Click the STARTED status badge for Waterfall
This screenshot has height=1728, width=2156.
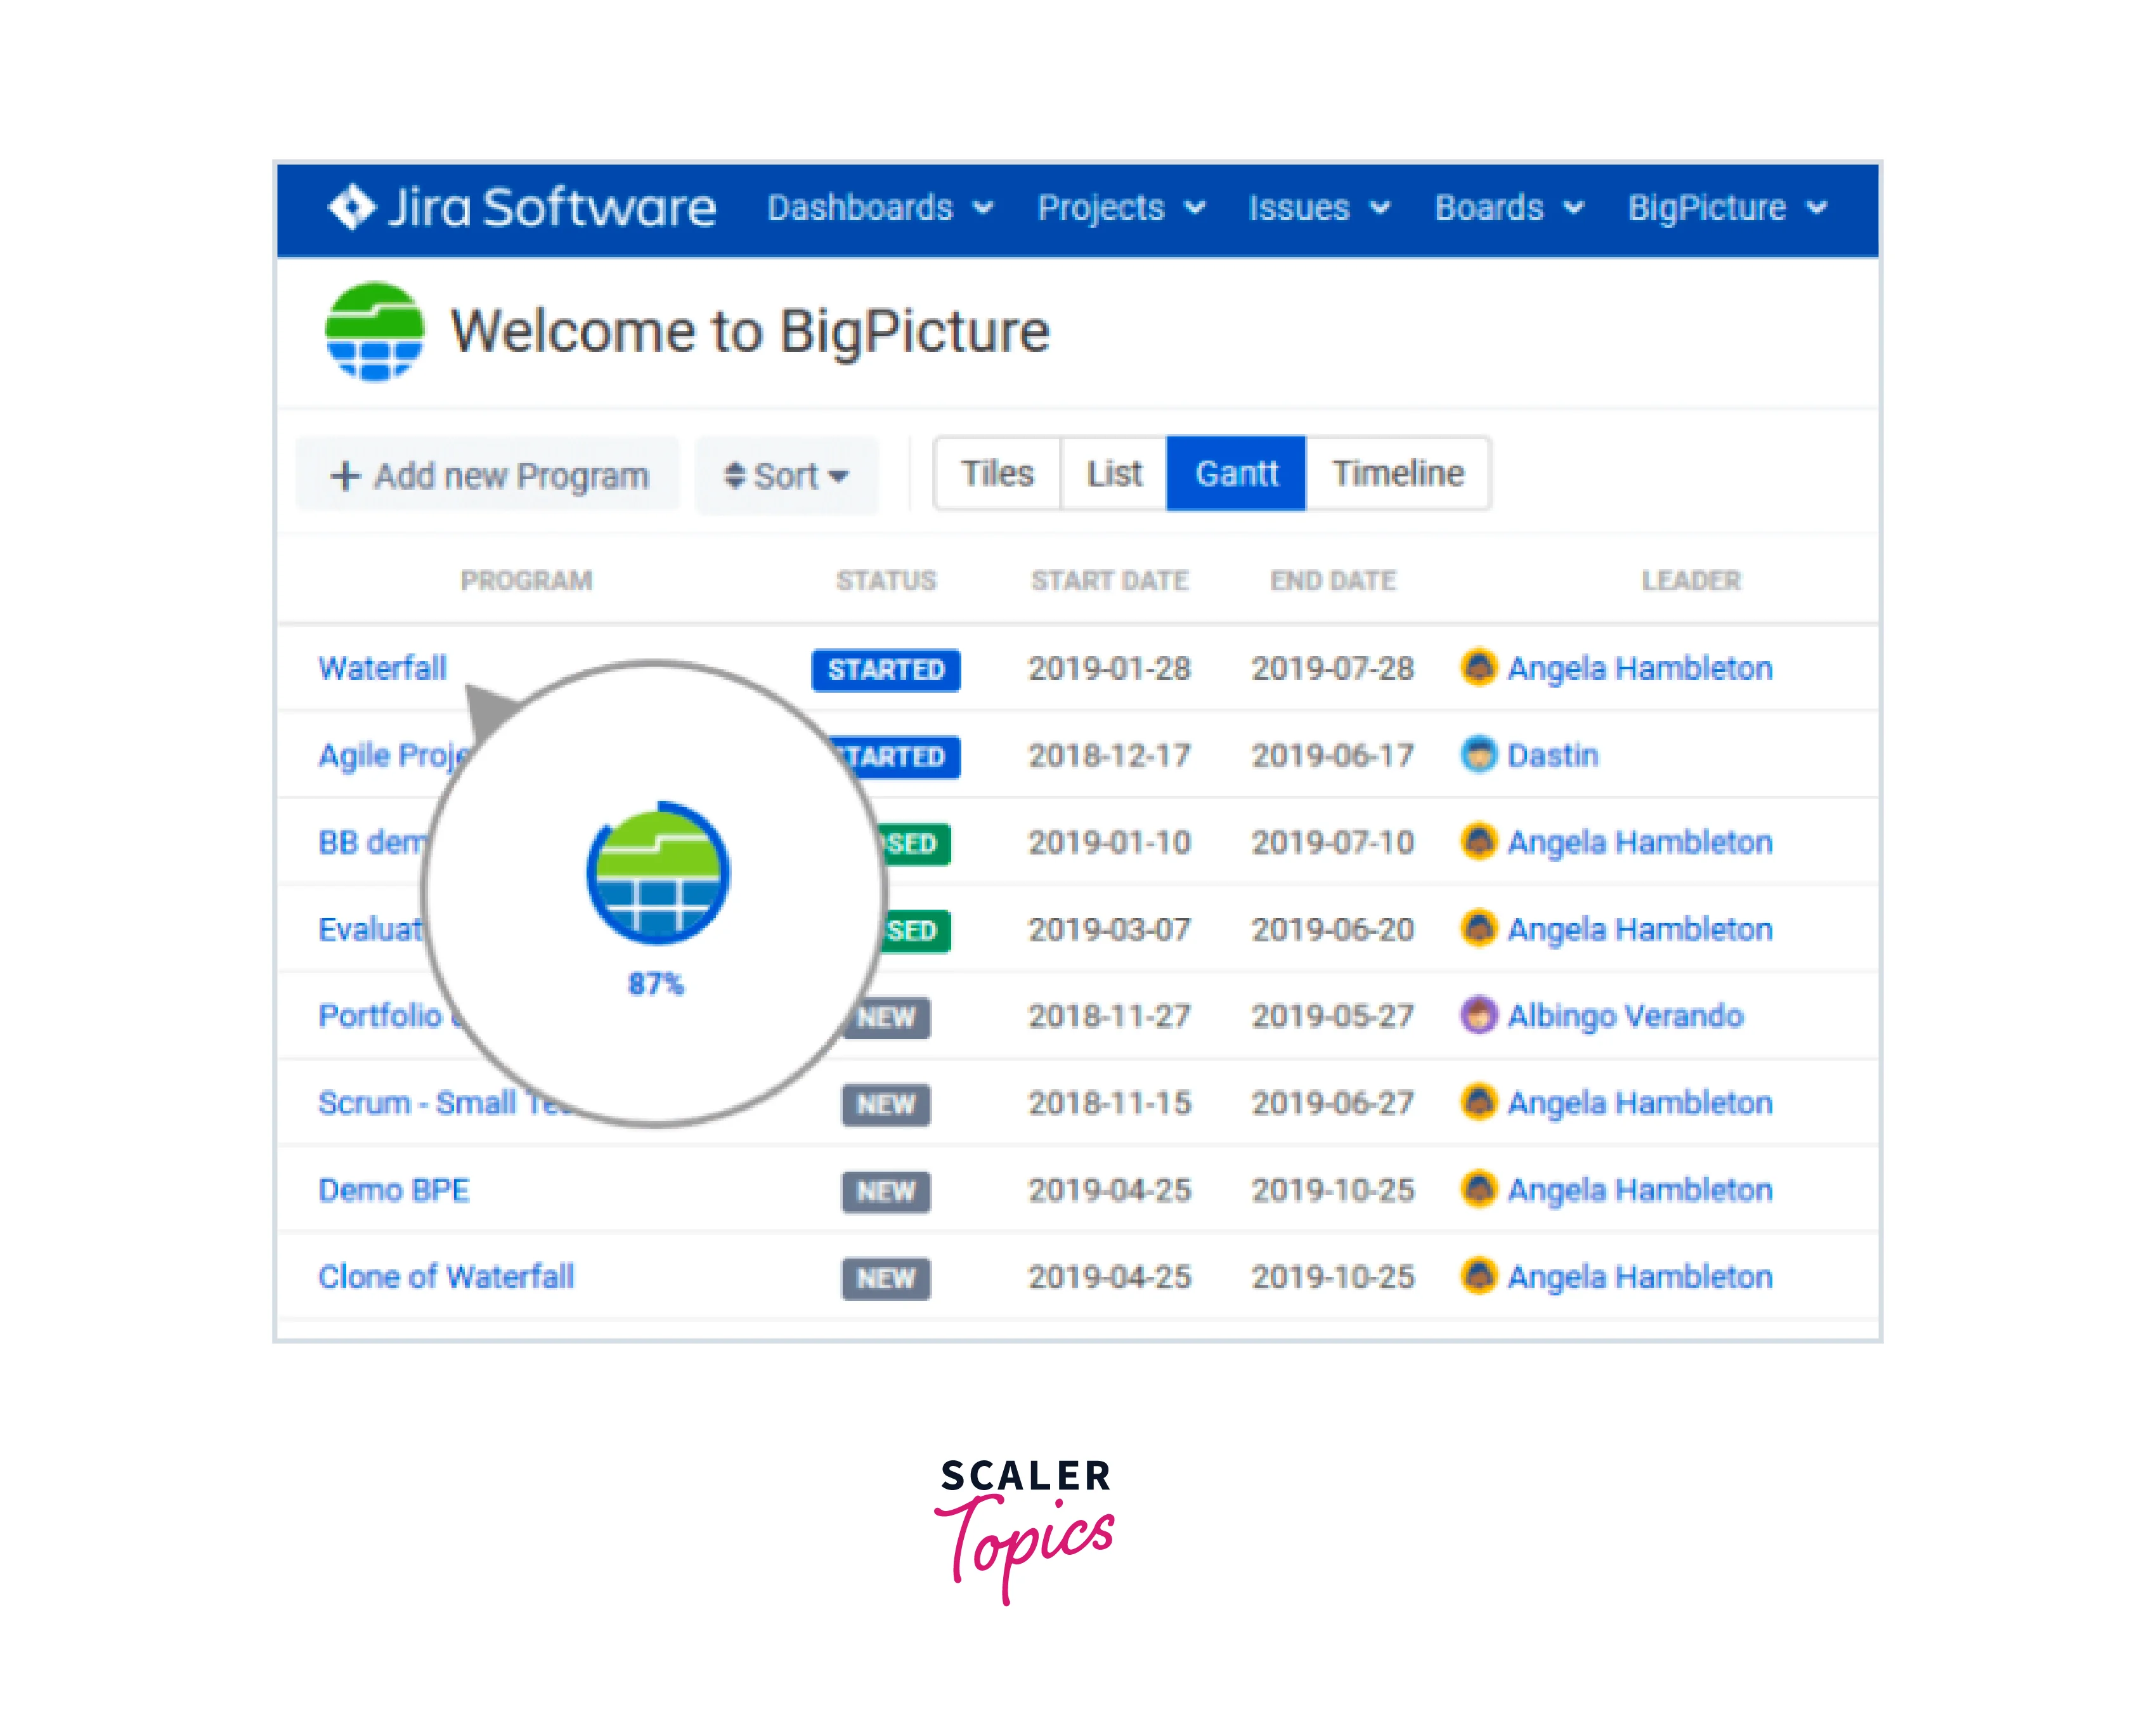point(885,669)
